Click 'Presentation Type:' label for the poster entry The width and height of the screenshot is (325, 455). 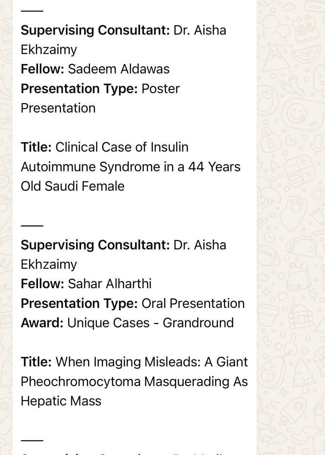click(79, 89)
